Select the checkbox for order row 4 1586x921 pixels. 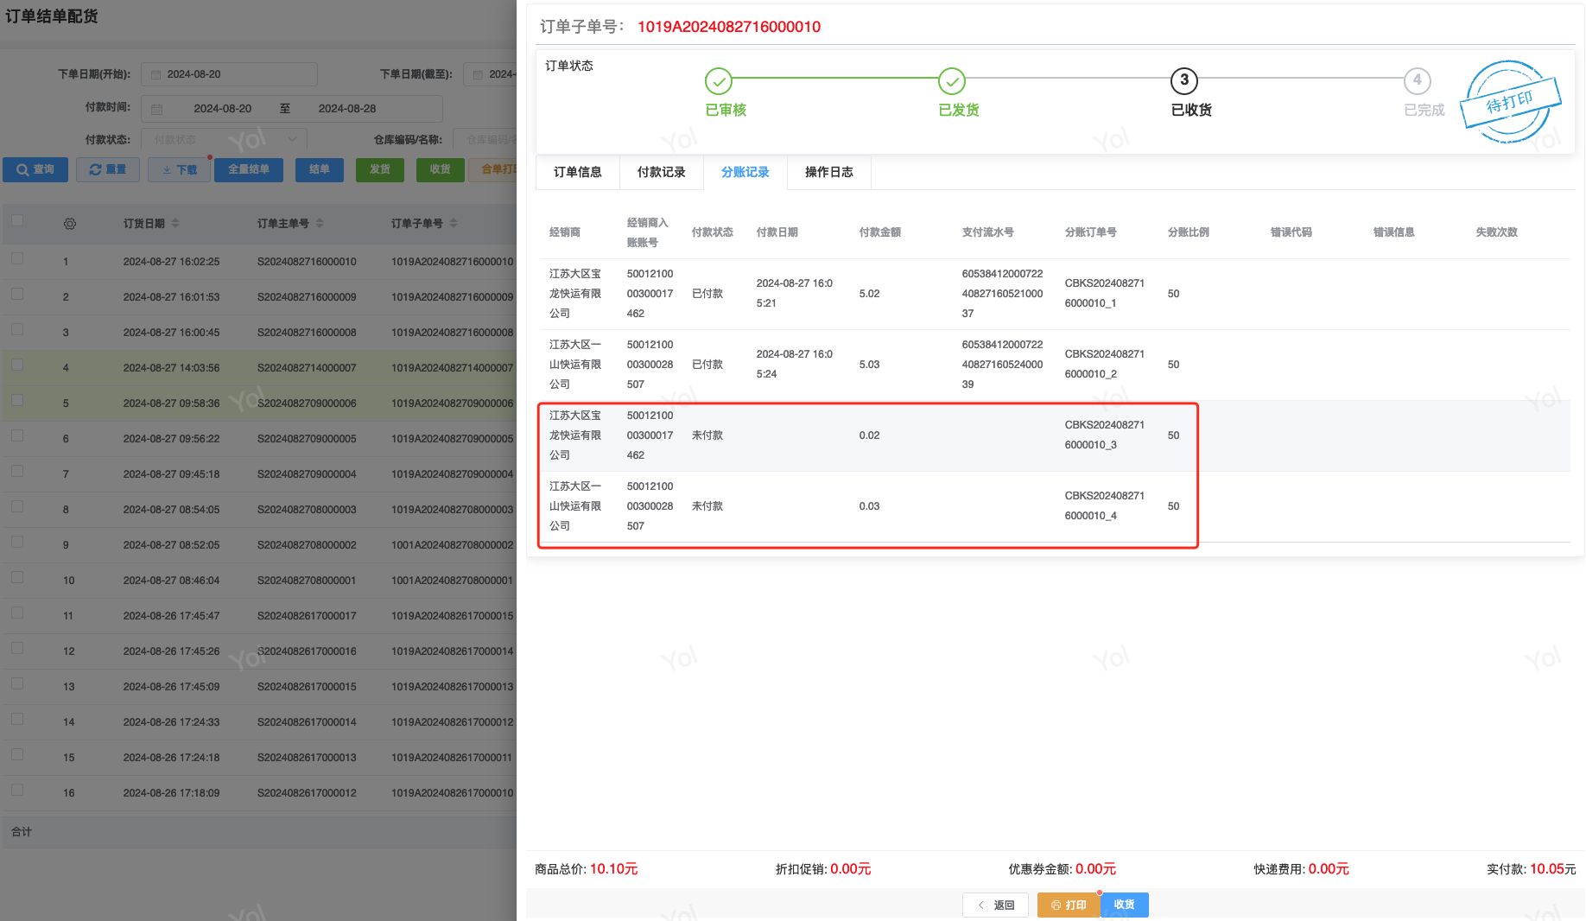(17, 365)
